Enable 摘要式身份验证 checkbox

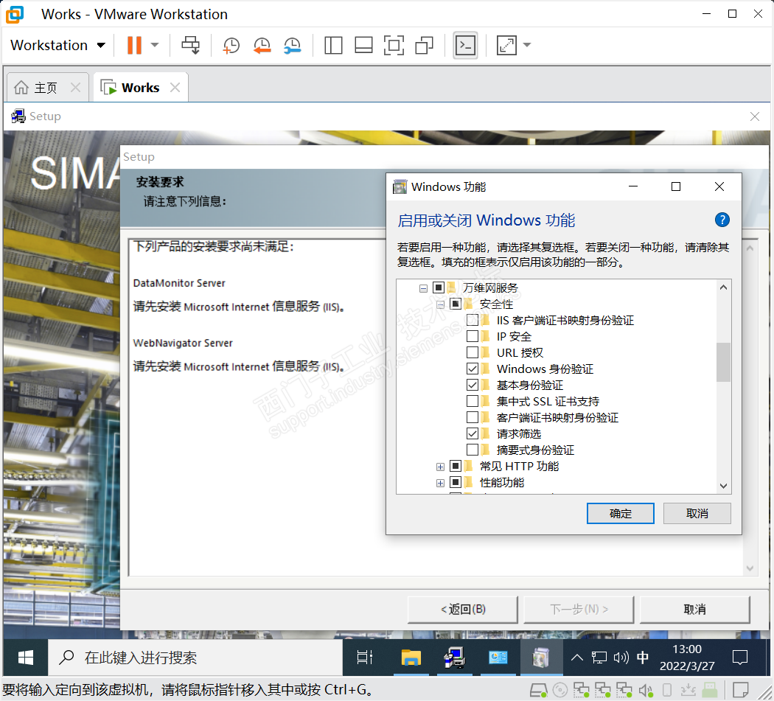[473, 450]
